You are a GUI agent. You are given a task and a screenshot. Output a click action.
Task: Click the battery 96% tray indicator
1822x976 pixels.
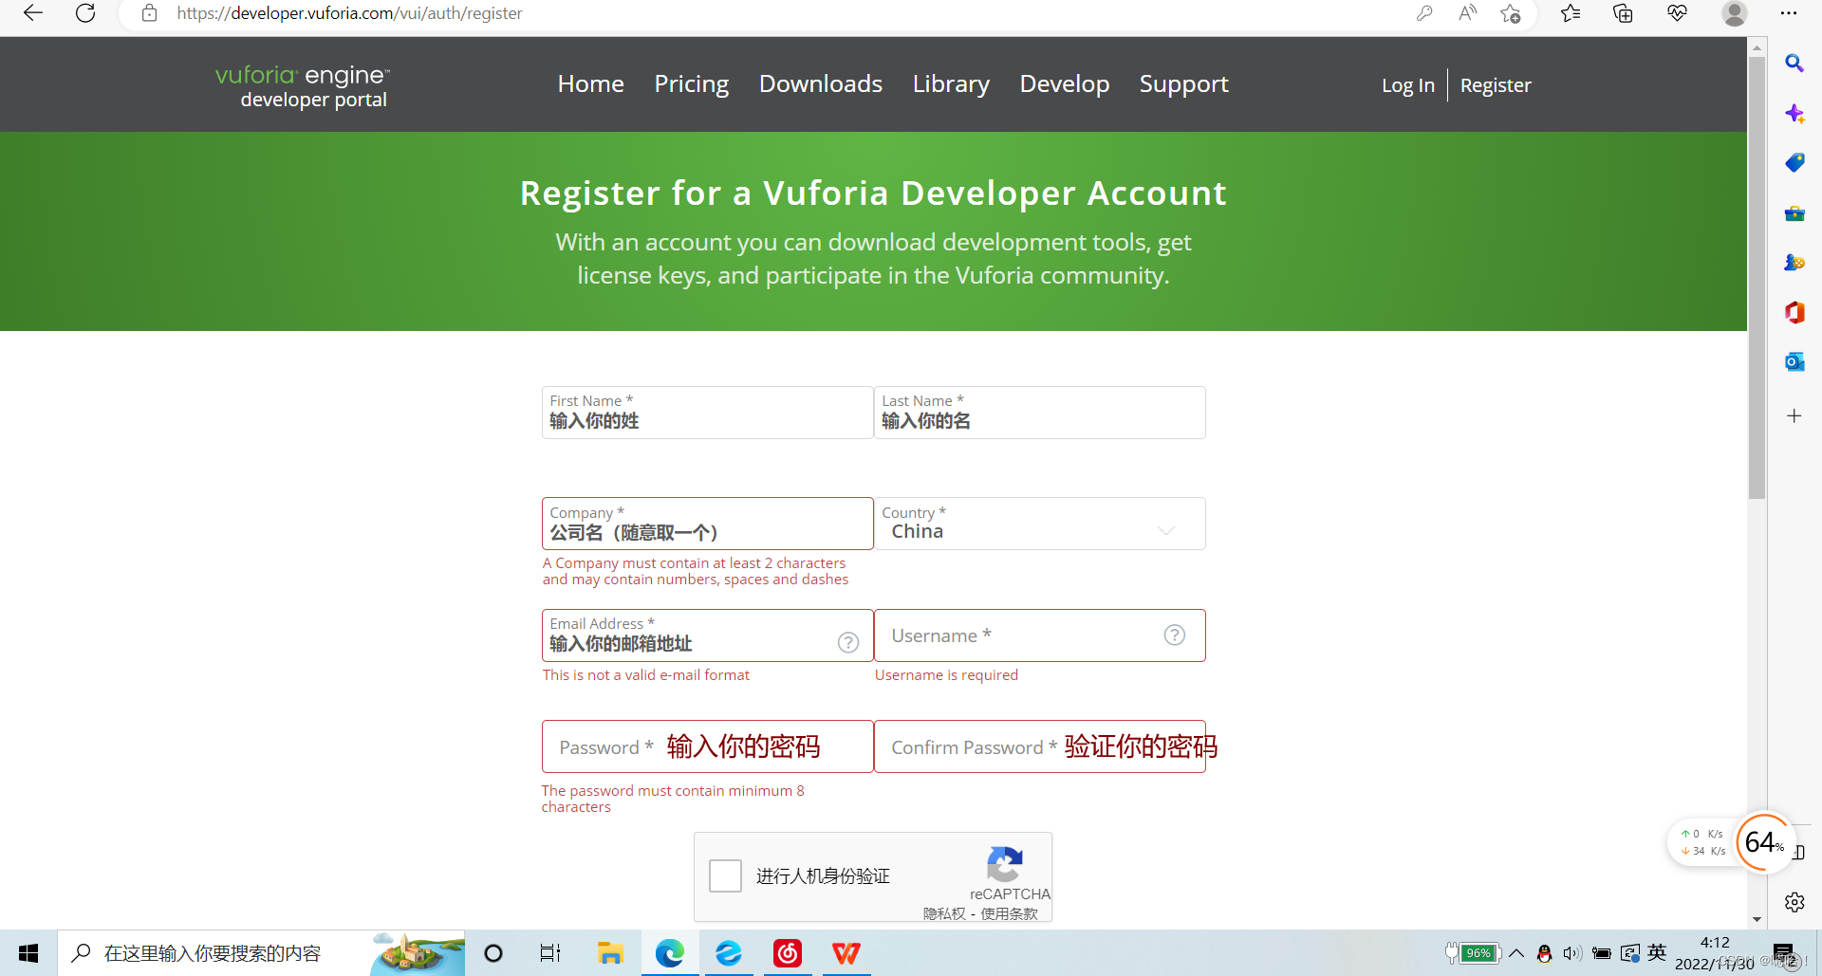(1474, 953)
